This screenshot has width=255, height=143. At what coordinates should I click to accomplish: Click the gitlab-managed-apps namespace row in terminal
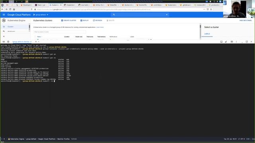35,63
